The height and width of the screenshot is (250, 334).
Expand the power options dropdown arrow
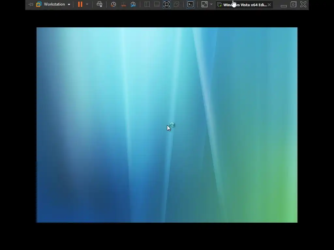(x=87, y=4)
